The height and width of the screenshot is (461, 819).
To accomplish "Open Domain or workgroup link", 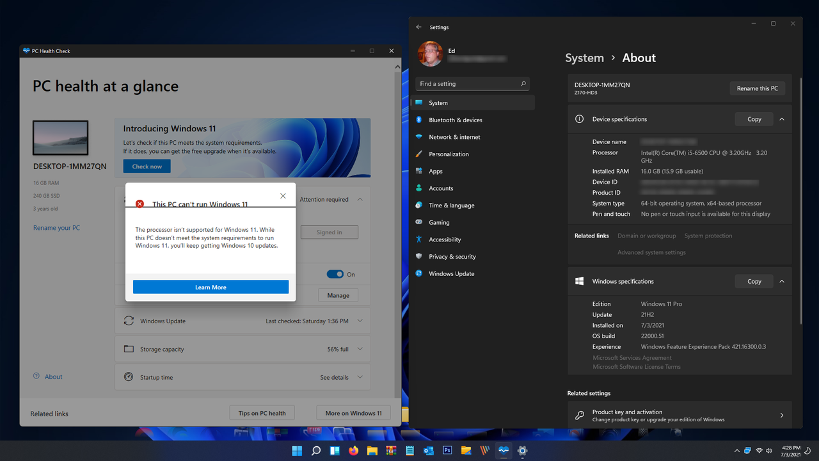I will tap(646, 236).
